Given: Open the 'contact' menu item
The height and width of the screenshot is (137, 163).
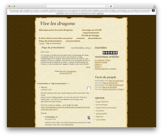Looking at the screenshot, I should [81, 38].
